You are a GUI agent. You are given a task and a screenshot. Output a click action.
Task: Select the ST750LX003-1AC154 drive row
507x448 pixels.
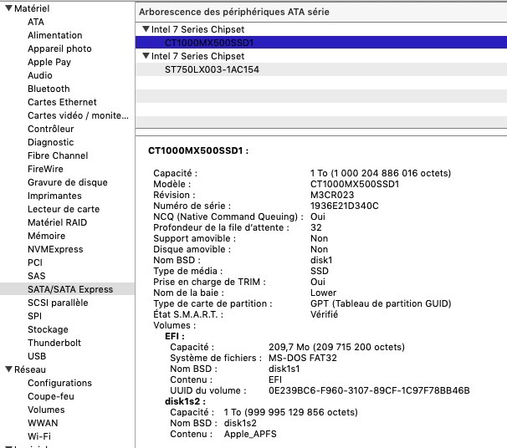point(321,69)
